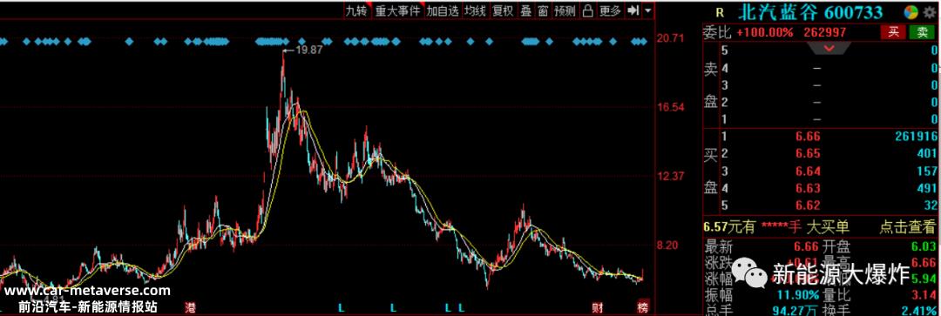Toggle the 均线 moving average lines
Viewport: 941px width, 316px height.
(475, 10)
